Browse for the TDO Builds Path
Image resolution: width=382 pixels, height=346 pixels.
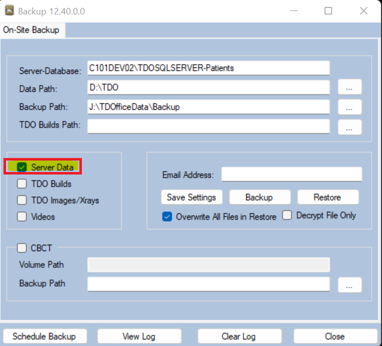click(350, 127)
